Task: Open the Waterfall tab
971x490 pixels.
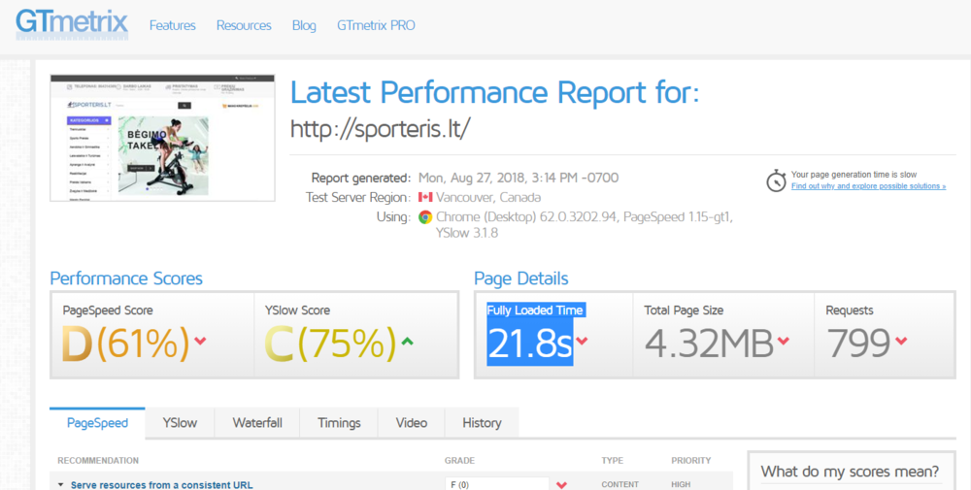Action: (257, 423)
